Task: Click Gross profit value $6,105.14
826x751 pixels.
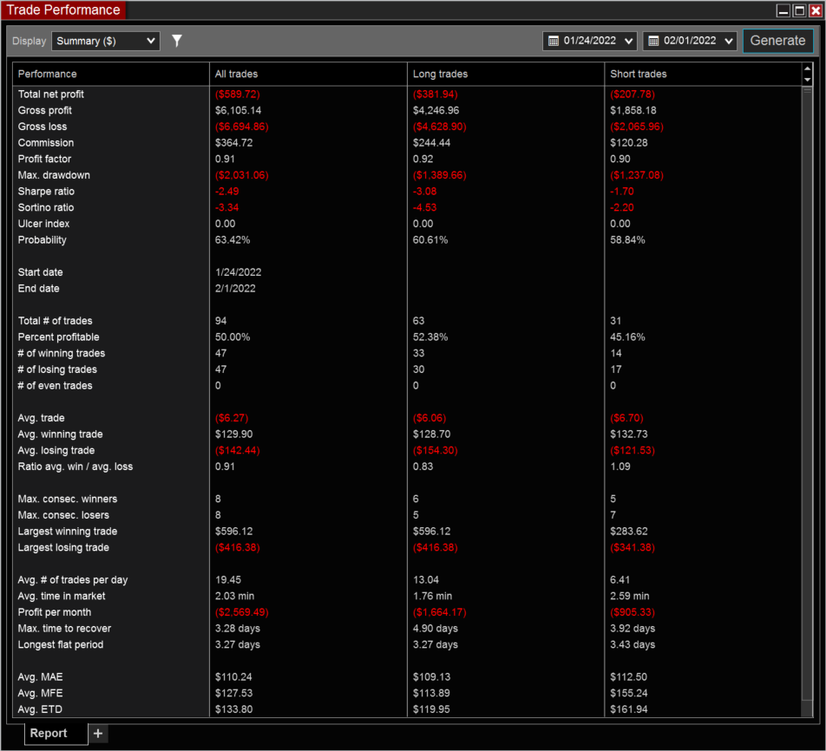Action: click(x=238, y=111)
